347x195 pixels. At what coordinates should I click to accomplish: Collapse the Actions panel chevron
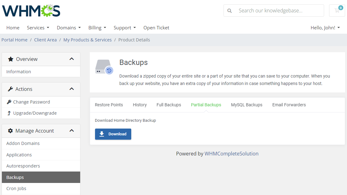click(x=72, y=89)
